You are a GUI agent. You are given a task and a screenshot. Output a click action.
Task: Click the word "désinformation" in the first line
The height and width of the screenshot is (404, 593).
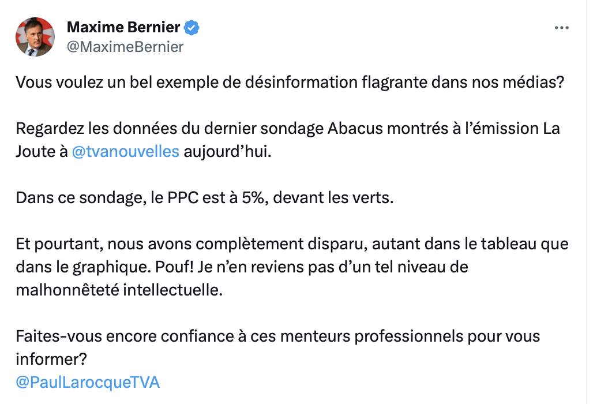click(302, 82)
